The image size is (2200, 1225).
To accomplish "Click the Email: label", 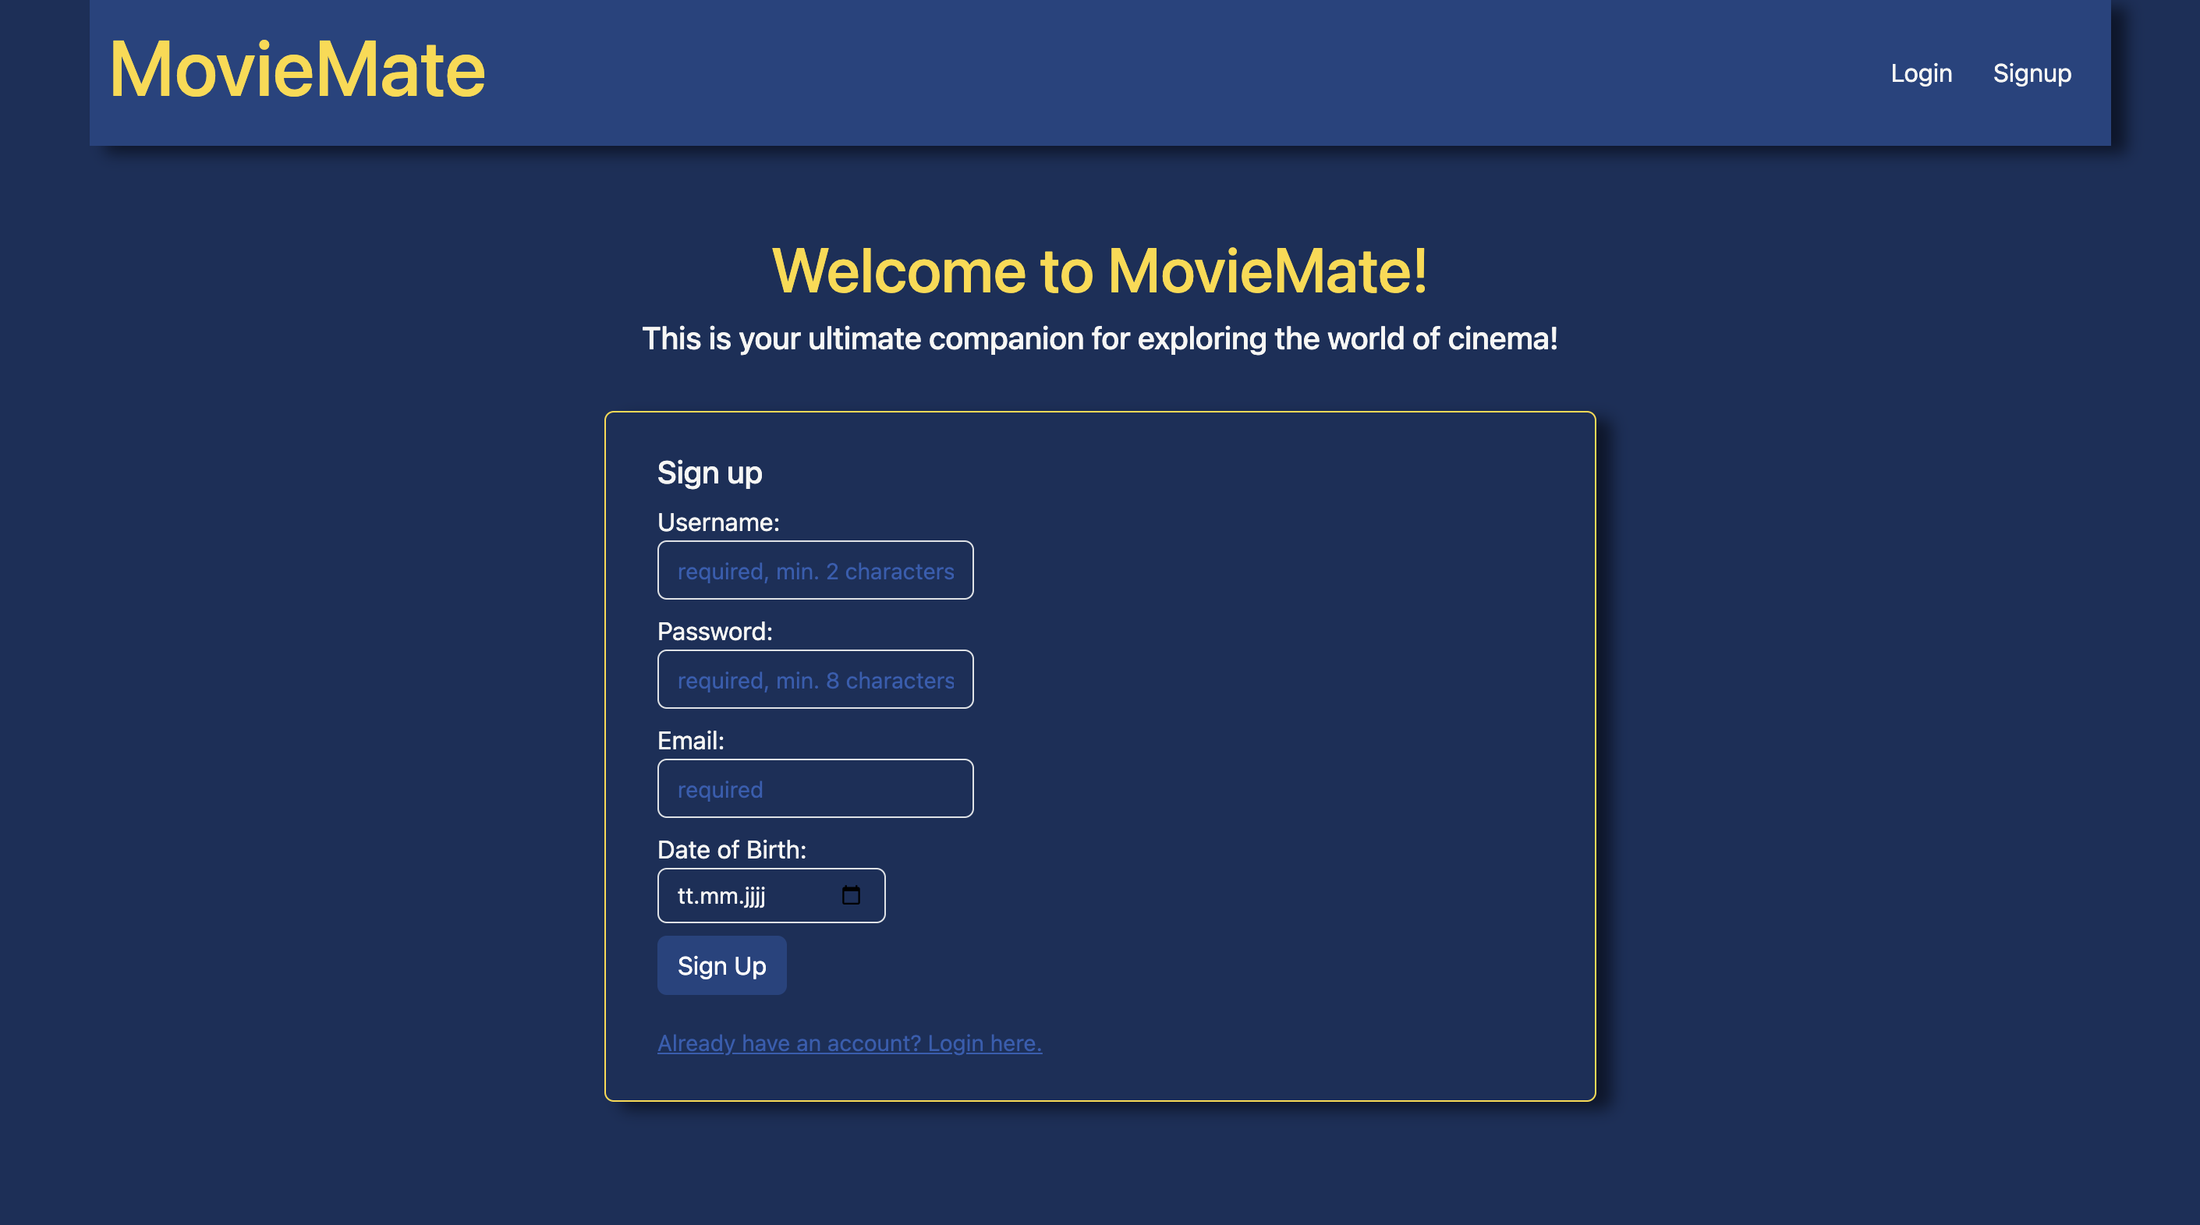I will [690, 741].
